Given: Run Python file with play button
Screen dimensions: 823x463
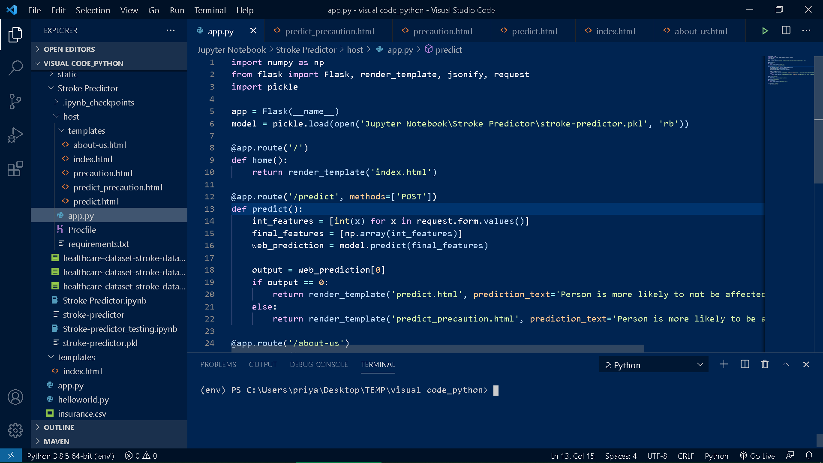Looking at the screenshot, I should coord(765,31).
